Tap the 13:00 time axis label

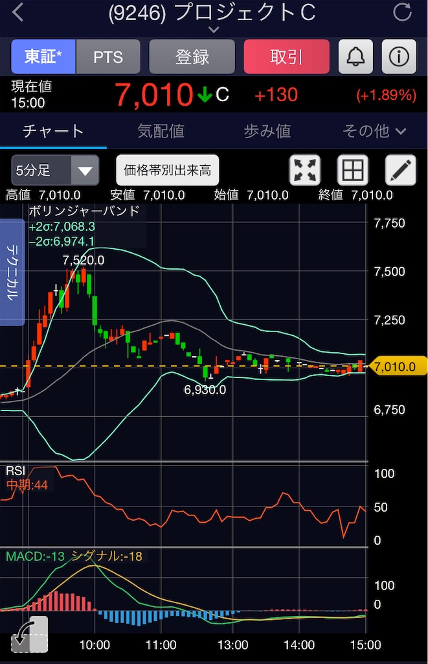[x=232, y=645]
